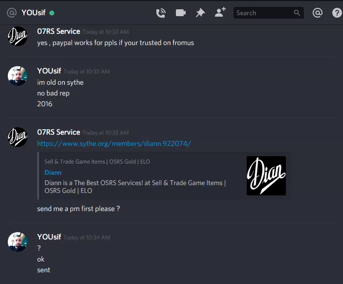Image resolution: width=343 pixels, height=284 pixels.
Task: Click YOUsif name in the chat header
Action: [33, 13]
